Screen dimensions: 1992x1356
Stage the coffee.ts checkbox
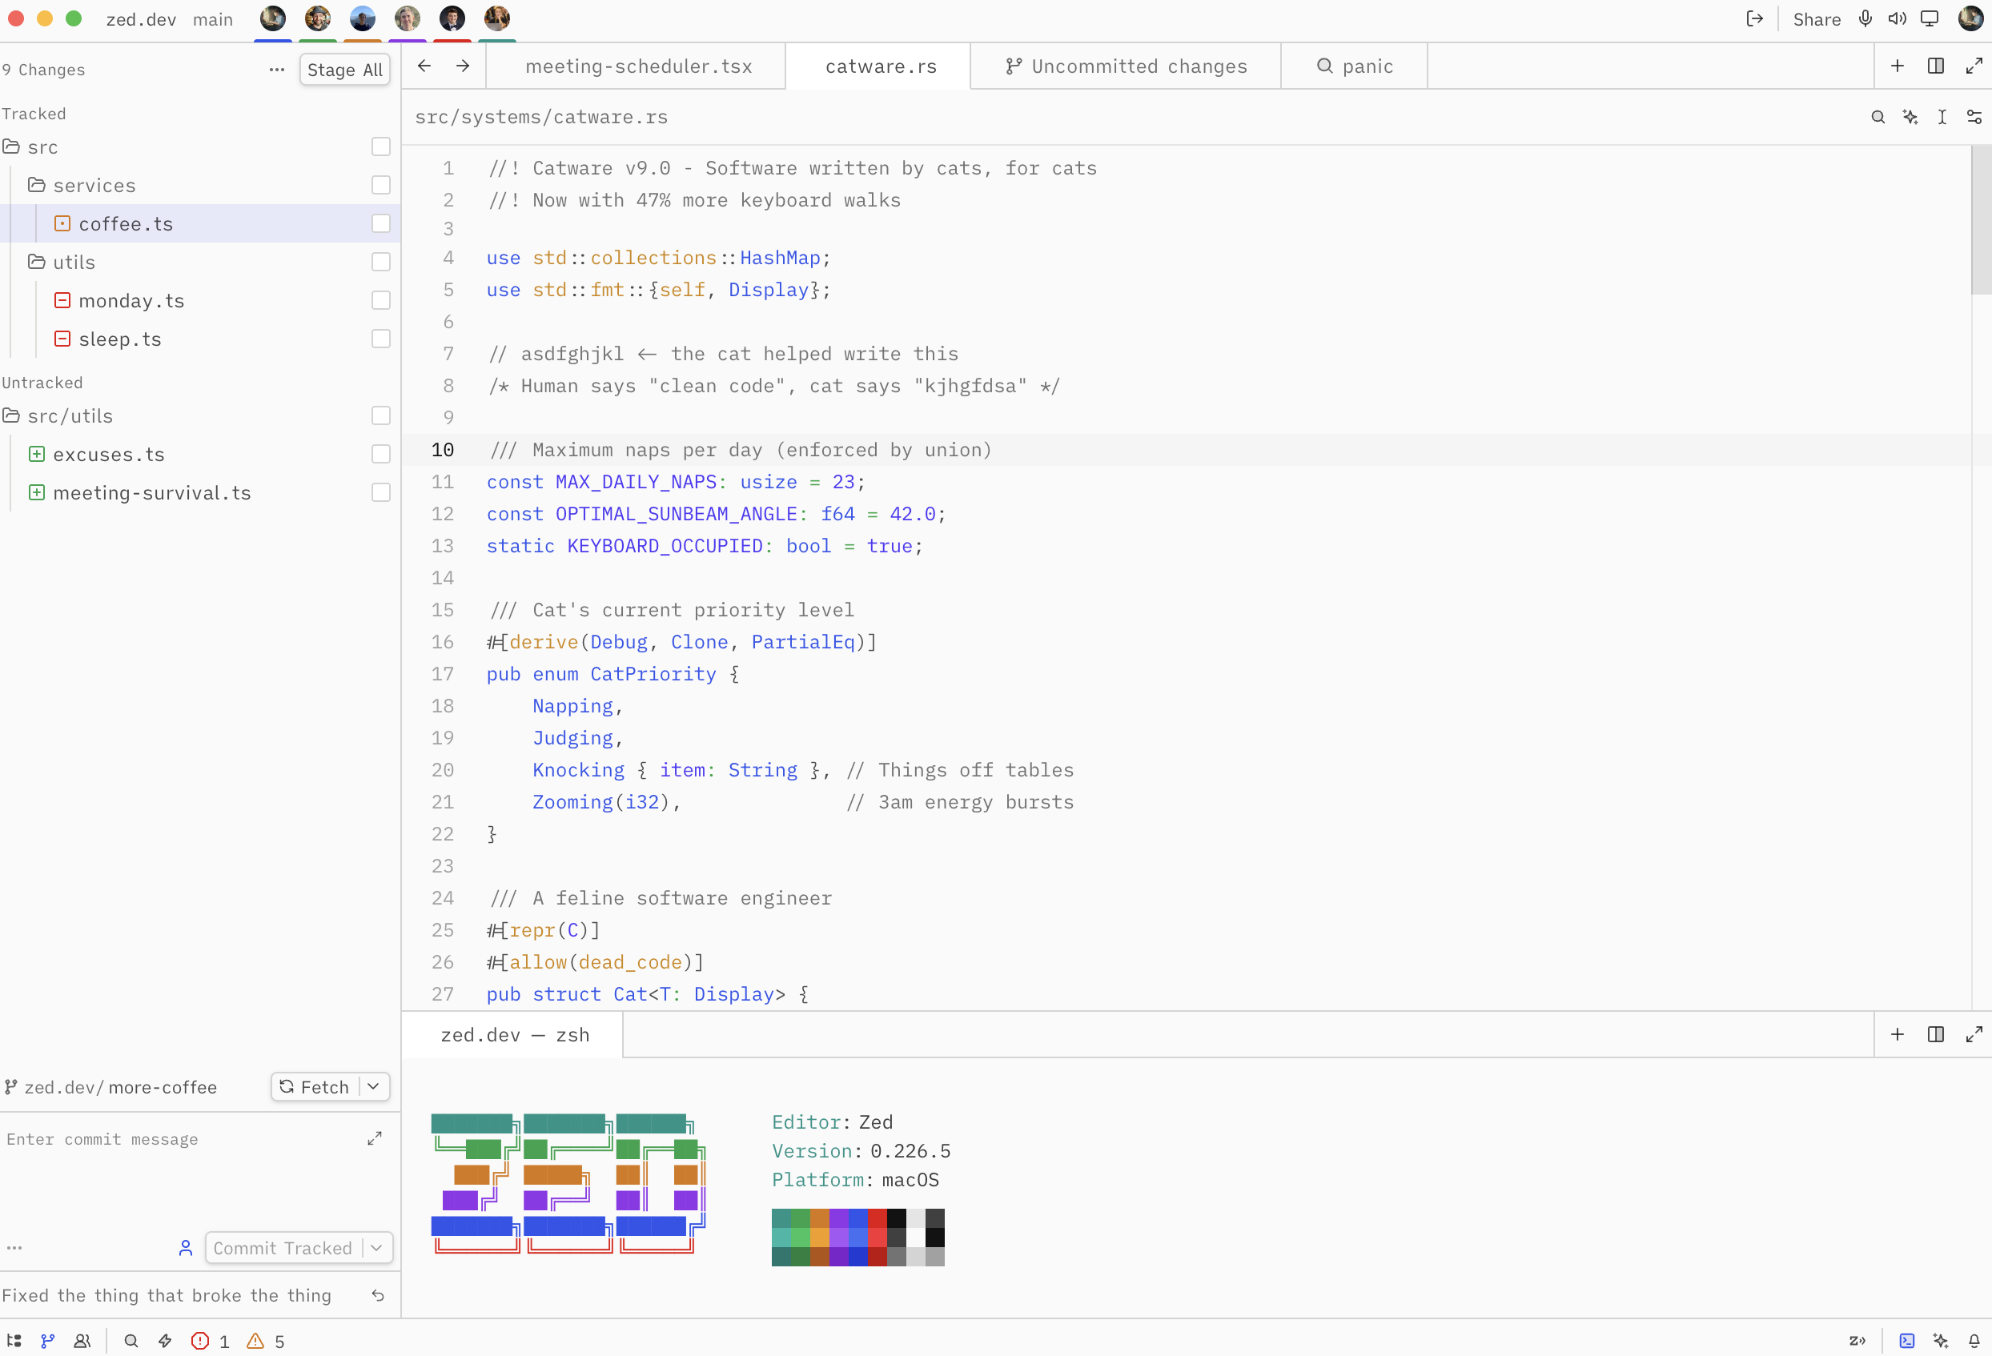380,223
